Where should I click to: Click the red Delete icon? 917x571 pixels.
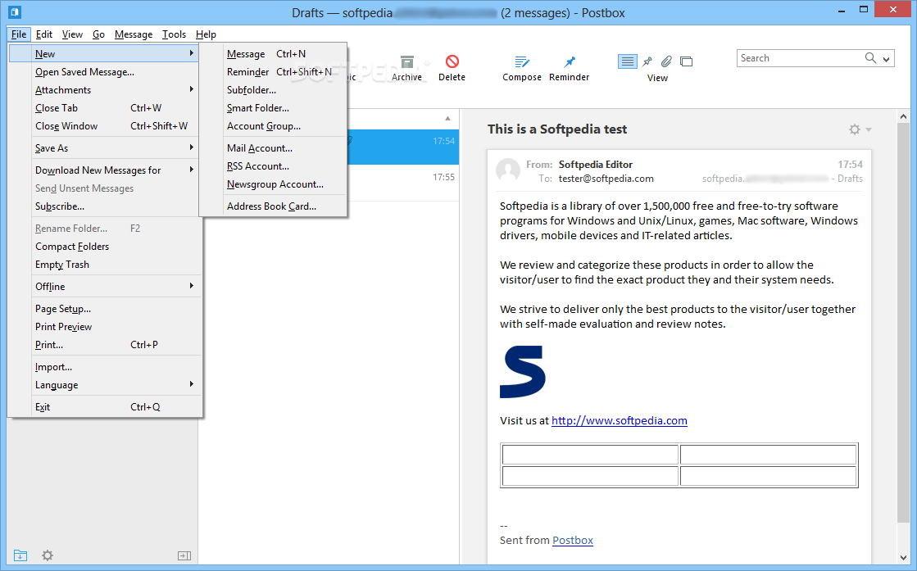(x=452, y=61)
